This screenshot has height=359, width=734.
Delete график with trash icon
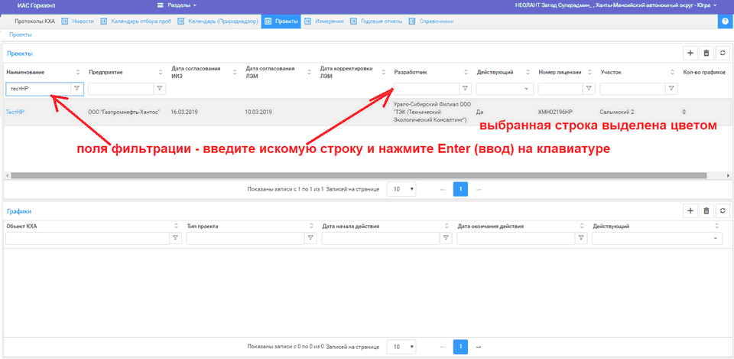point(706,211)
